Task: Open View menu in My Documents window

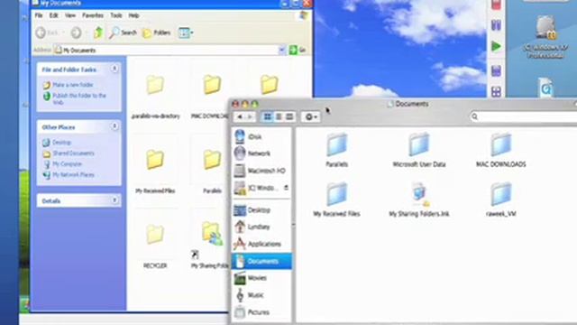Action: click(x=70, y=15)
